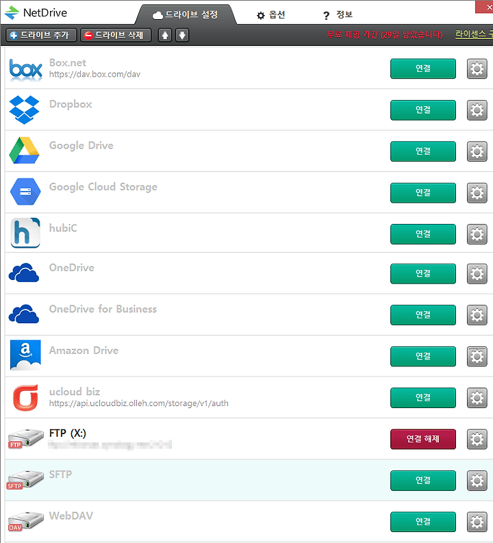Click cloud icon in the OneDrive row
The width and height of the screenshot is (493, 543).
coord(24,273)
